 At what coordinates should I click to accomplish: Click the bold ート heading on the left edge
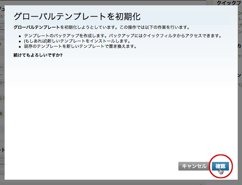[x=2, y=150]
